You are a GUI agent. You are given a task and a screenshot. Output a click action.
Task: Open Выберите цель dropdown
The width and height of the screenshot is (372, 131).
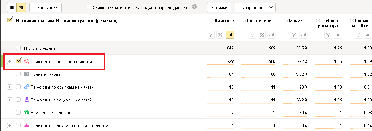(x=255, y=7)
